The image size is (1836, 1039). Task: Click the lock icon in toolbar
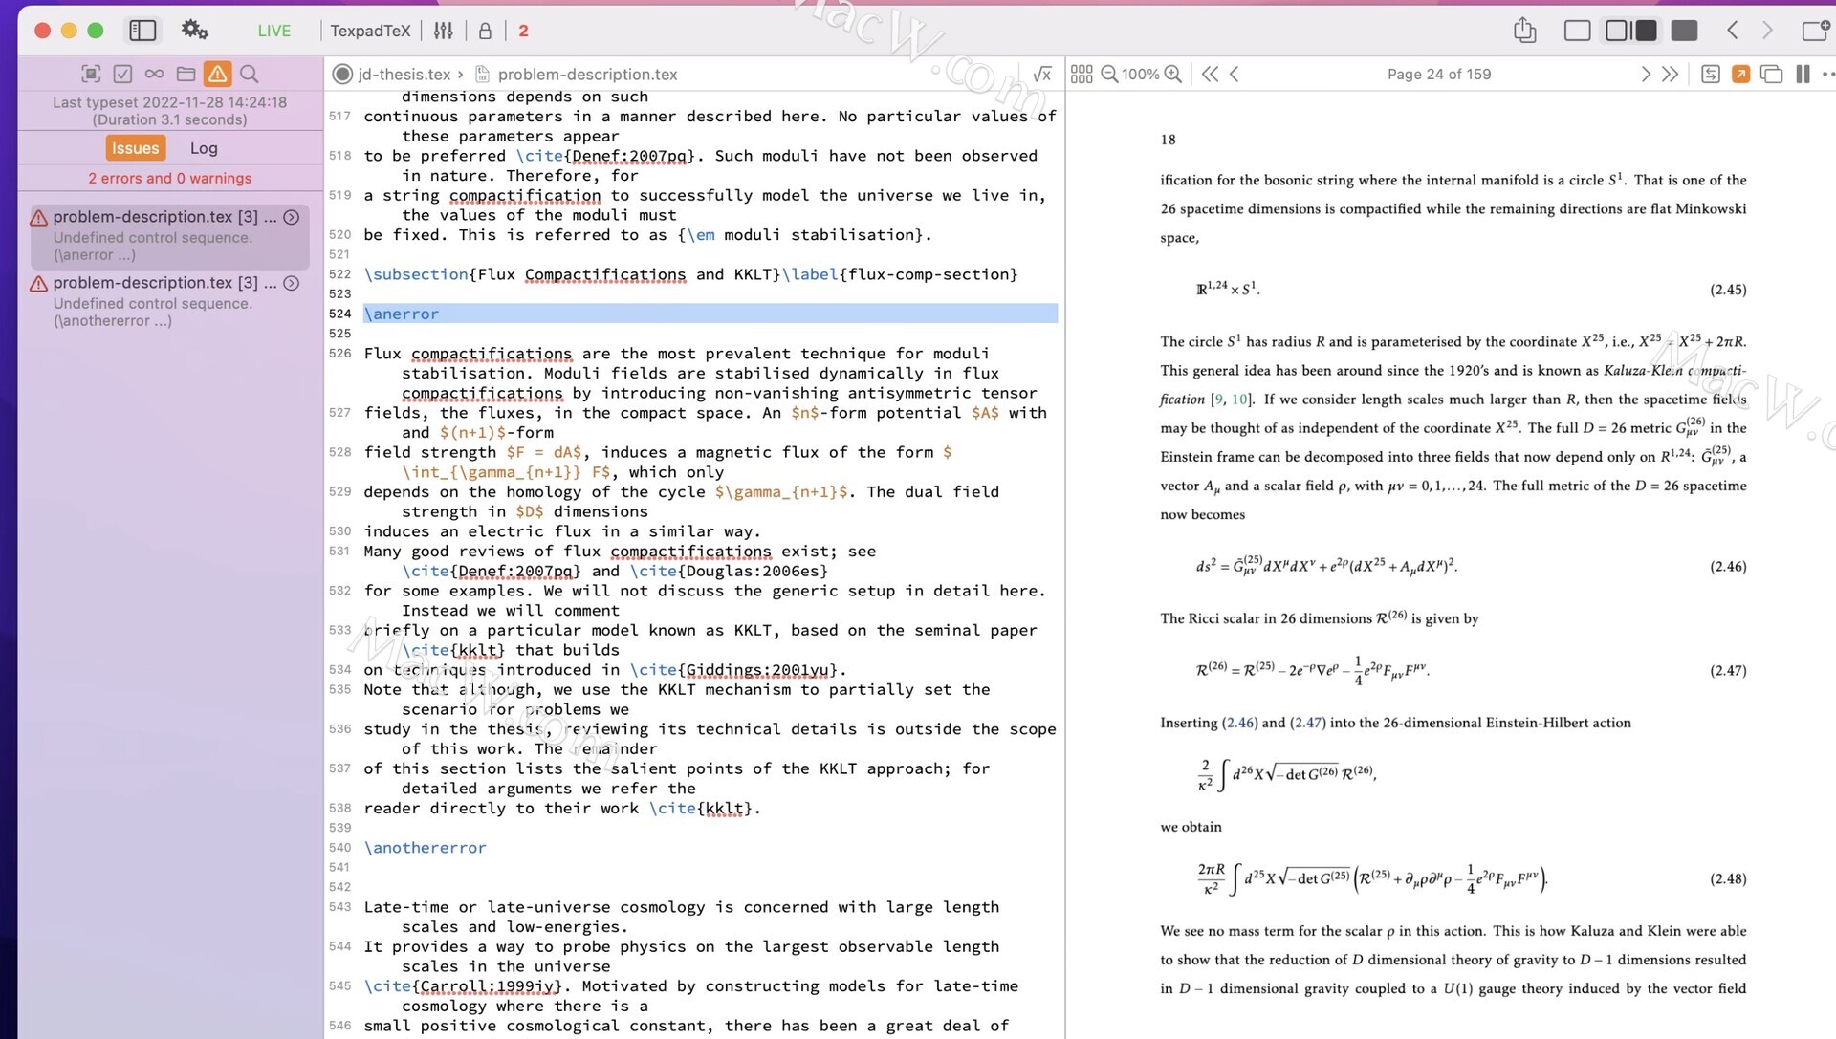tap(485, 31)
